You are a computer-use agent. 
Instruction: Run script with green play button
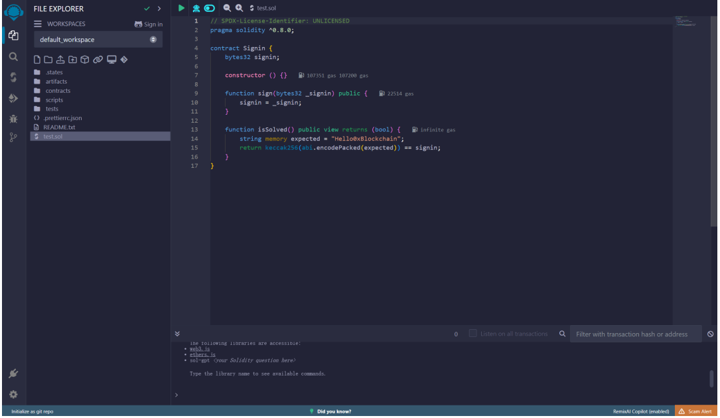181,8
